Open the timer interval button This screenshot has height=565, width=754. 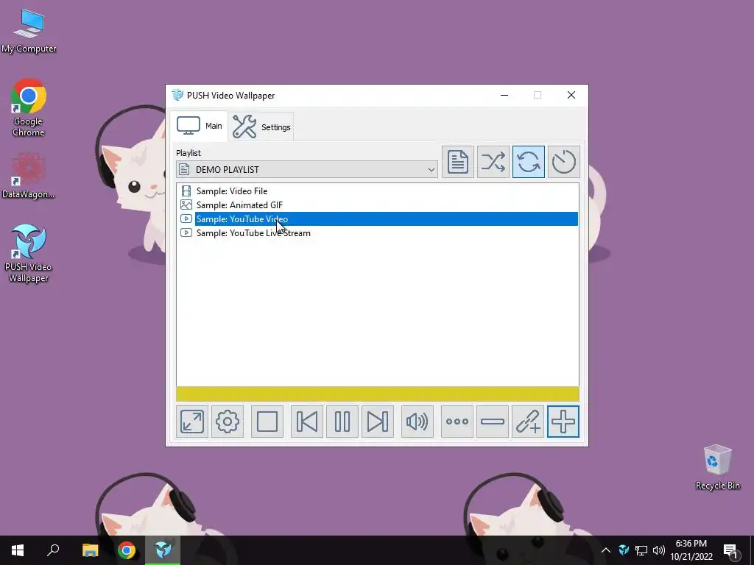(x=563, y=162)
